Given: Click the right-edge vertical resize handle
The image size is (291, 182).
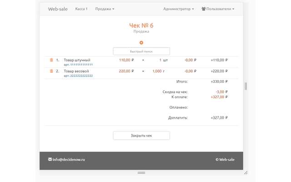Looking at the screenshot, I should coord(246,86).
